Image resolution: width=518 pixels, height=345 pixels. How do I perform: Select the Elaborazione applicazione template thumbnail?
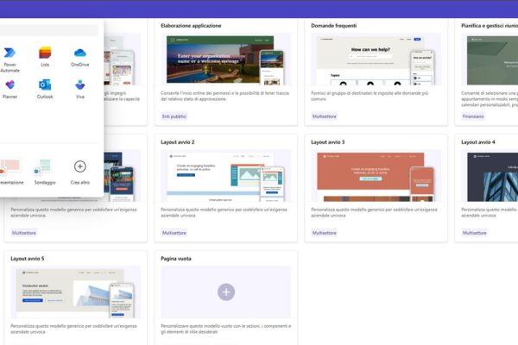click(x=226, y=60)
